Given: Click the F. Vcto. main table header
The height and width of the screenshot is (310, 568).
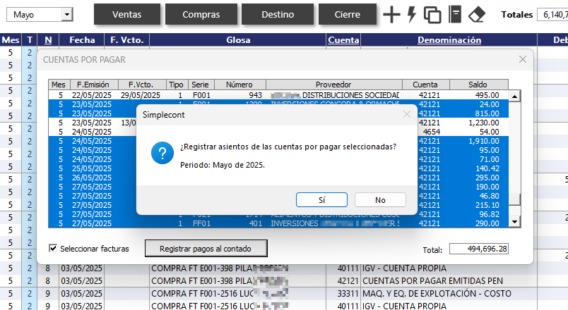Looking at the screenshot, I should tap(126, 39).
